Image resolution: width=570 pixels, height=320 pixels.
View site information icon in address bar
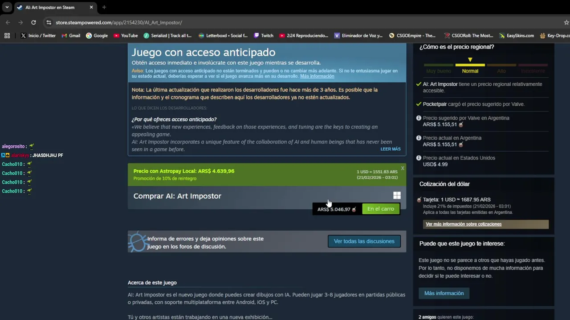[x=49, y=22]
